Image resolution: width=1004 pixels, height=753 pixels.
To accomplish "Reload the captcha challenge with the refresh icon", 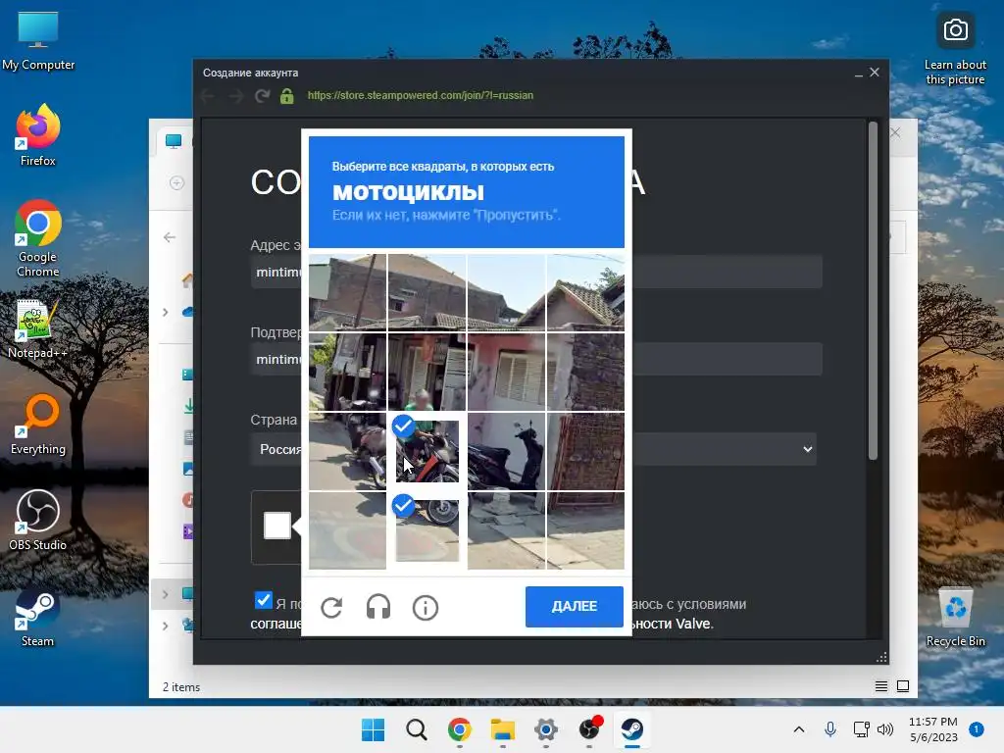I will 331,607.
